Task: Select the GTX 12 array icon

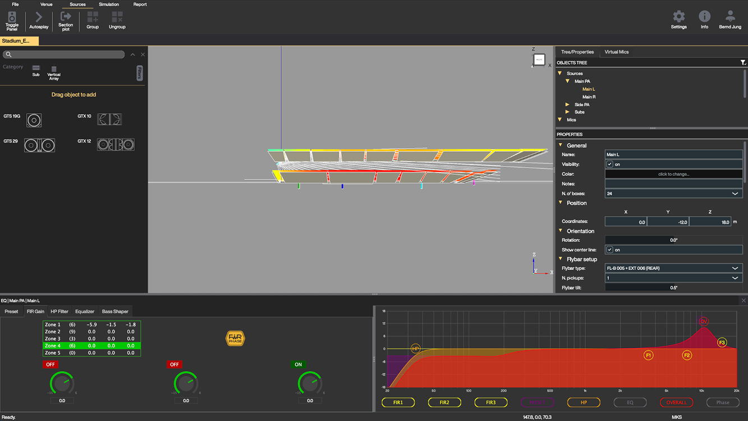Action: (x=116, y=144)
